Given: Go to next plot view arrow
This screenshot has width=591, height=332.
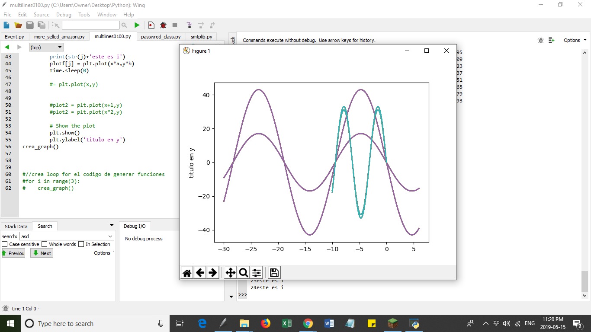Looking at the screenshot, I should tap(212, 272).
